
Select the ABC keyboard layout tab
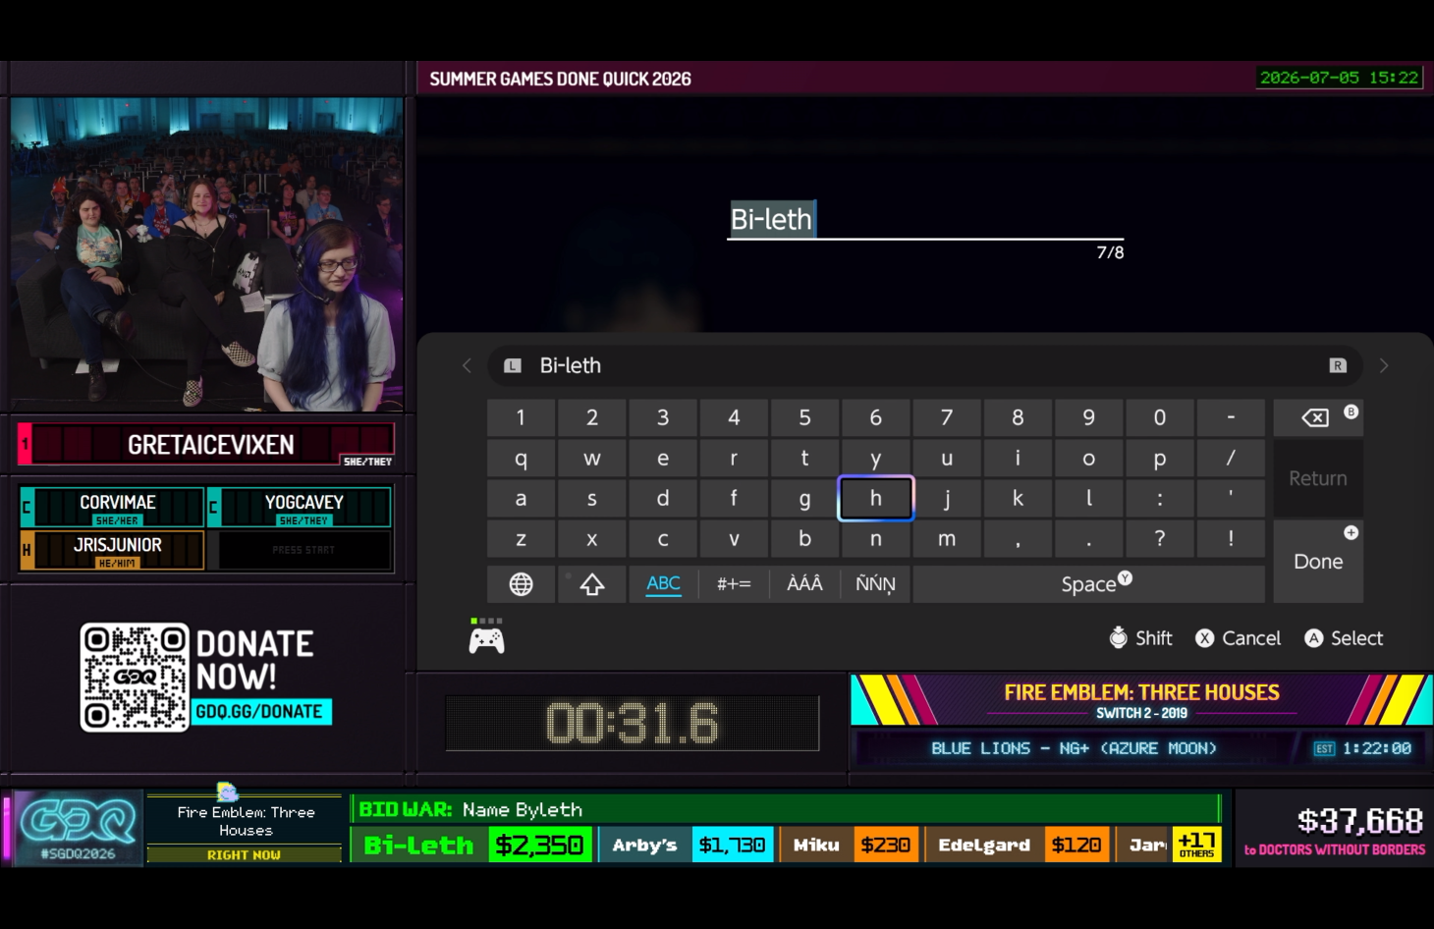pos(663,583)
